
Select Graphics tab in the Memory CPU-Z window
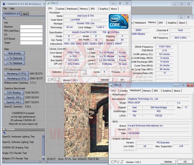(172, 23)
